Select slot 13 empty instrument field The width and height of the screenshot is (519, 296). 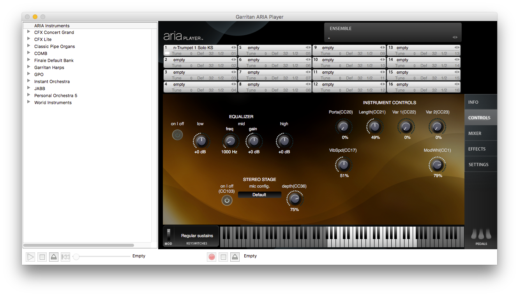click(424, 48)
